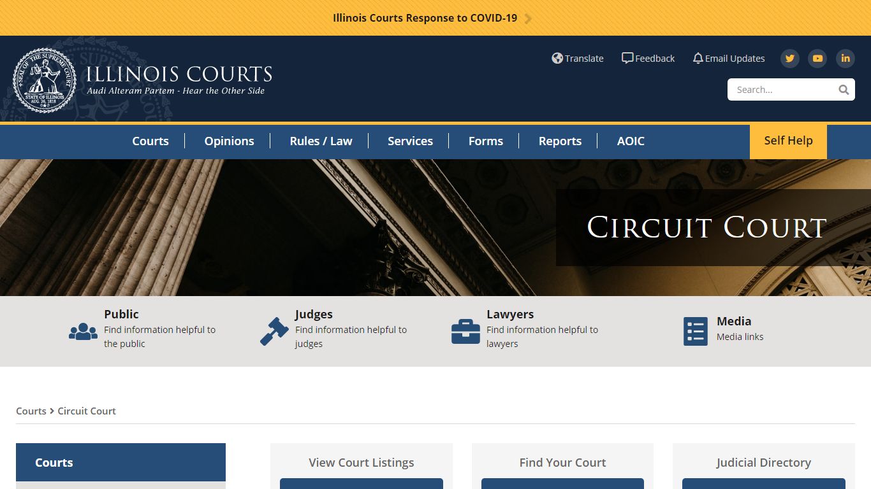Open Illinois Courts Response to COVID-19 link
This screenshot has height=489, width=871.
click(425, 18)
